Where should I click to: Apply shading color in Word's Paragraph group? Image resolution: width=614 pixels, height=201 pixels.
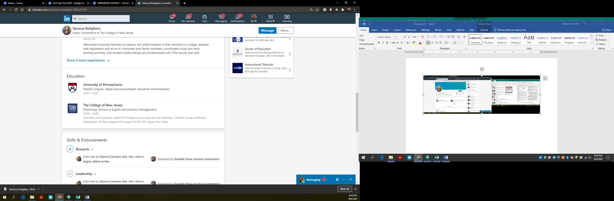[x=454, y=43]
